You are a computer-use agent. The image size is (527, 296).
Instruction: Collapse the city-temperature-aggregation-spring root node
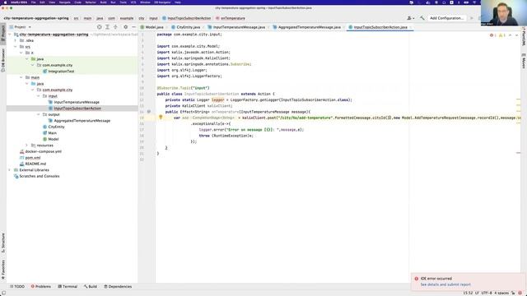click(10, 35)
